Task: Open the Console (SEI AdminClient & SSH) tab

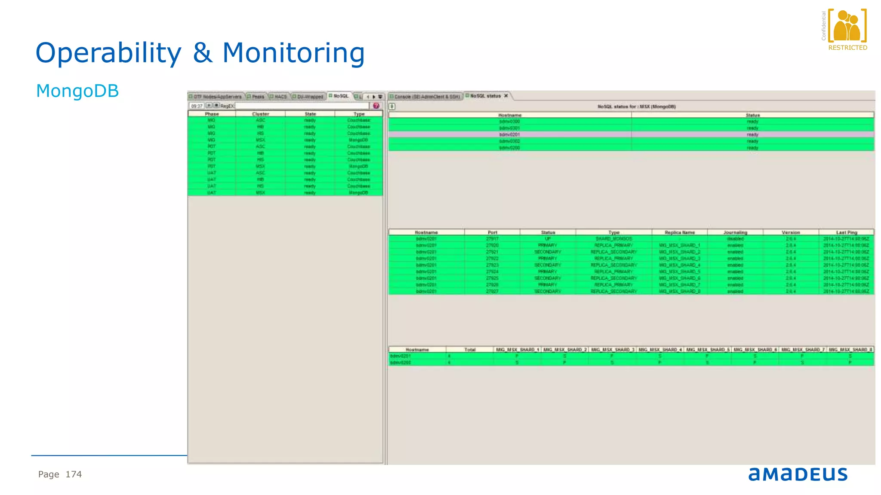Action: pos(425,97)
